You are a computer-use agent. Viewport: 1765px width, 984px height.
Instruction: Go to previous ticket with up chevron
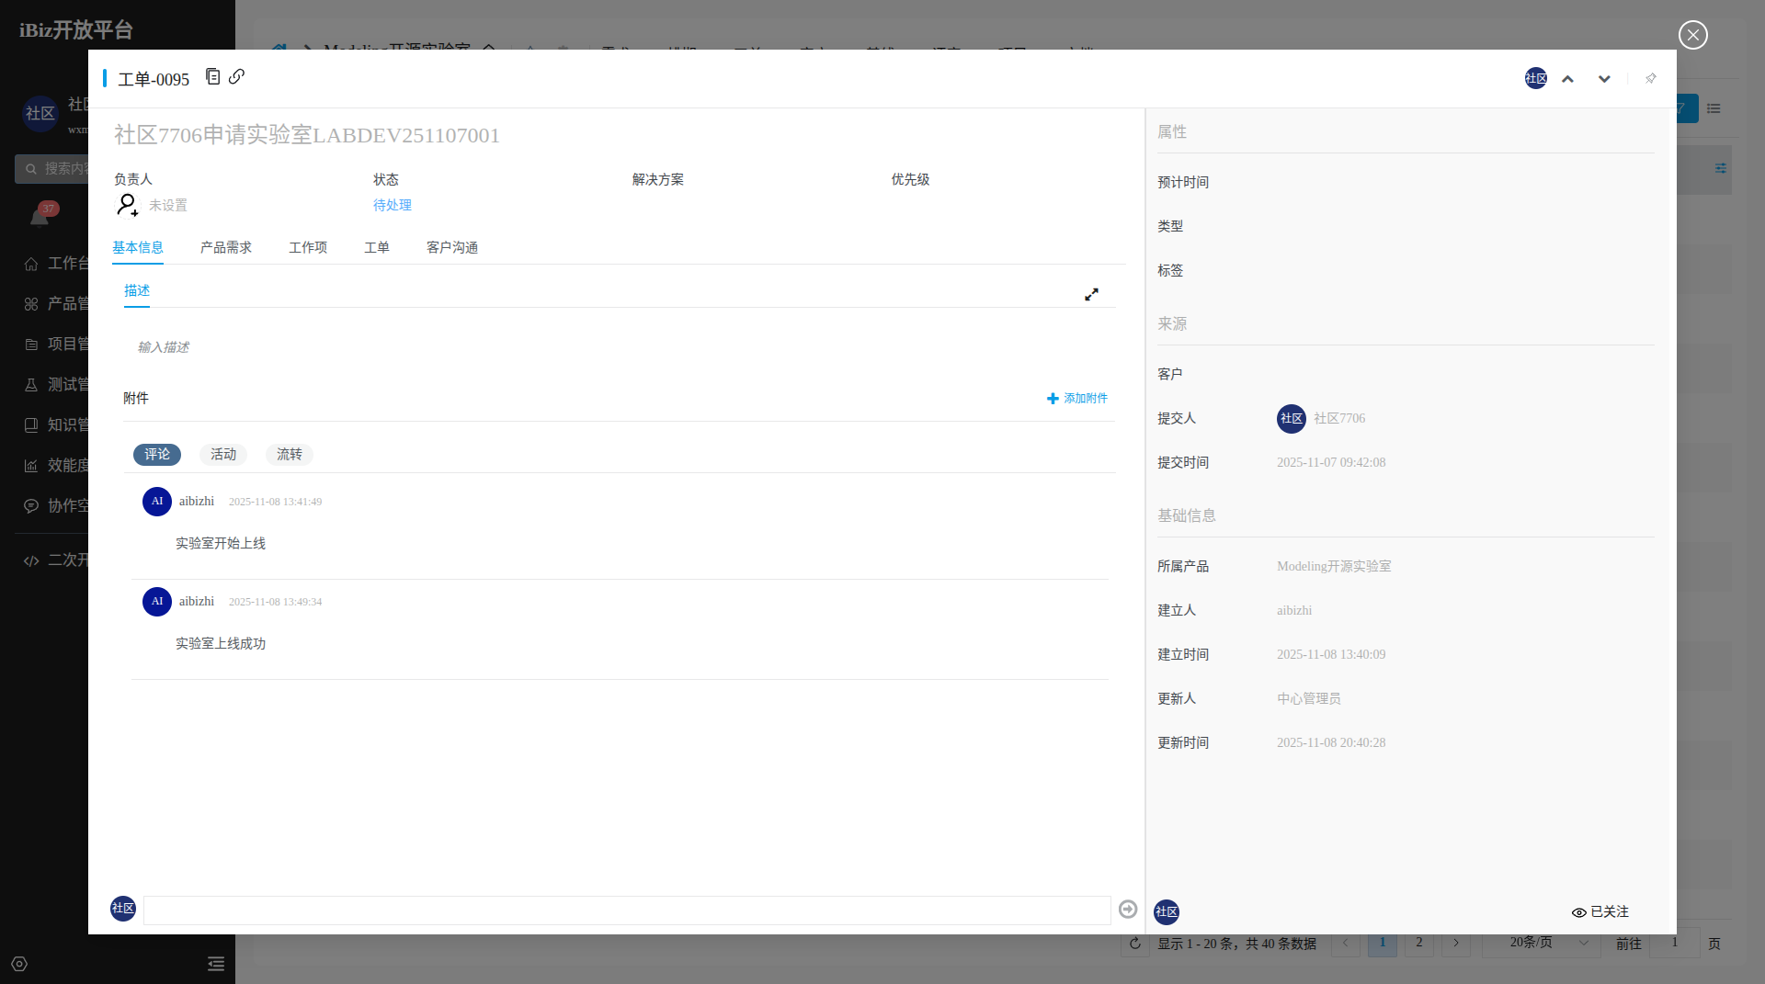click(x=1568, y=79)
